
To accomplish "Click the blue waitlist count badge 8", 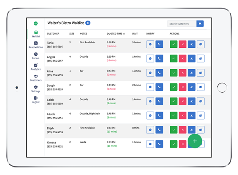I will (88, 23).
